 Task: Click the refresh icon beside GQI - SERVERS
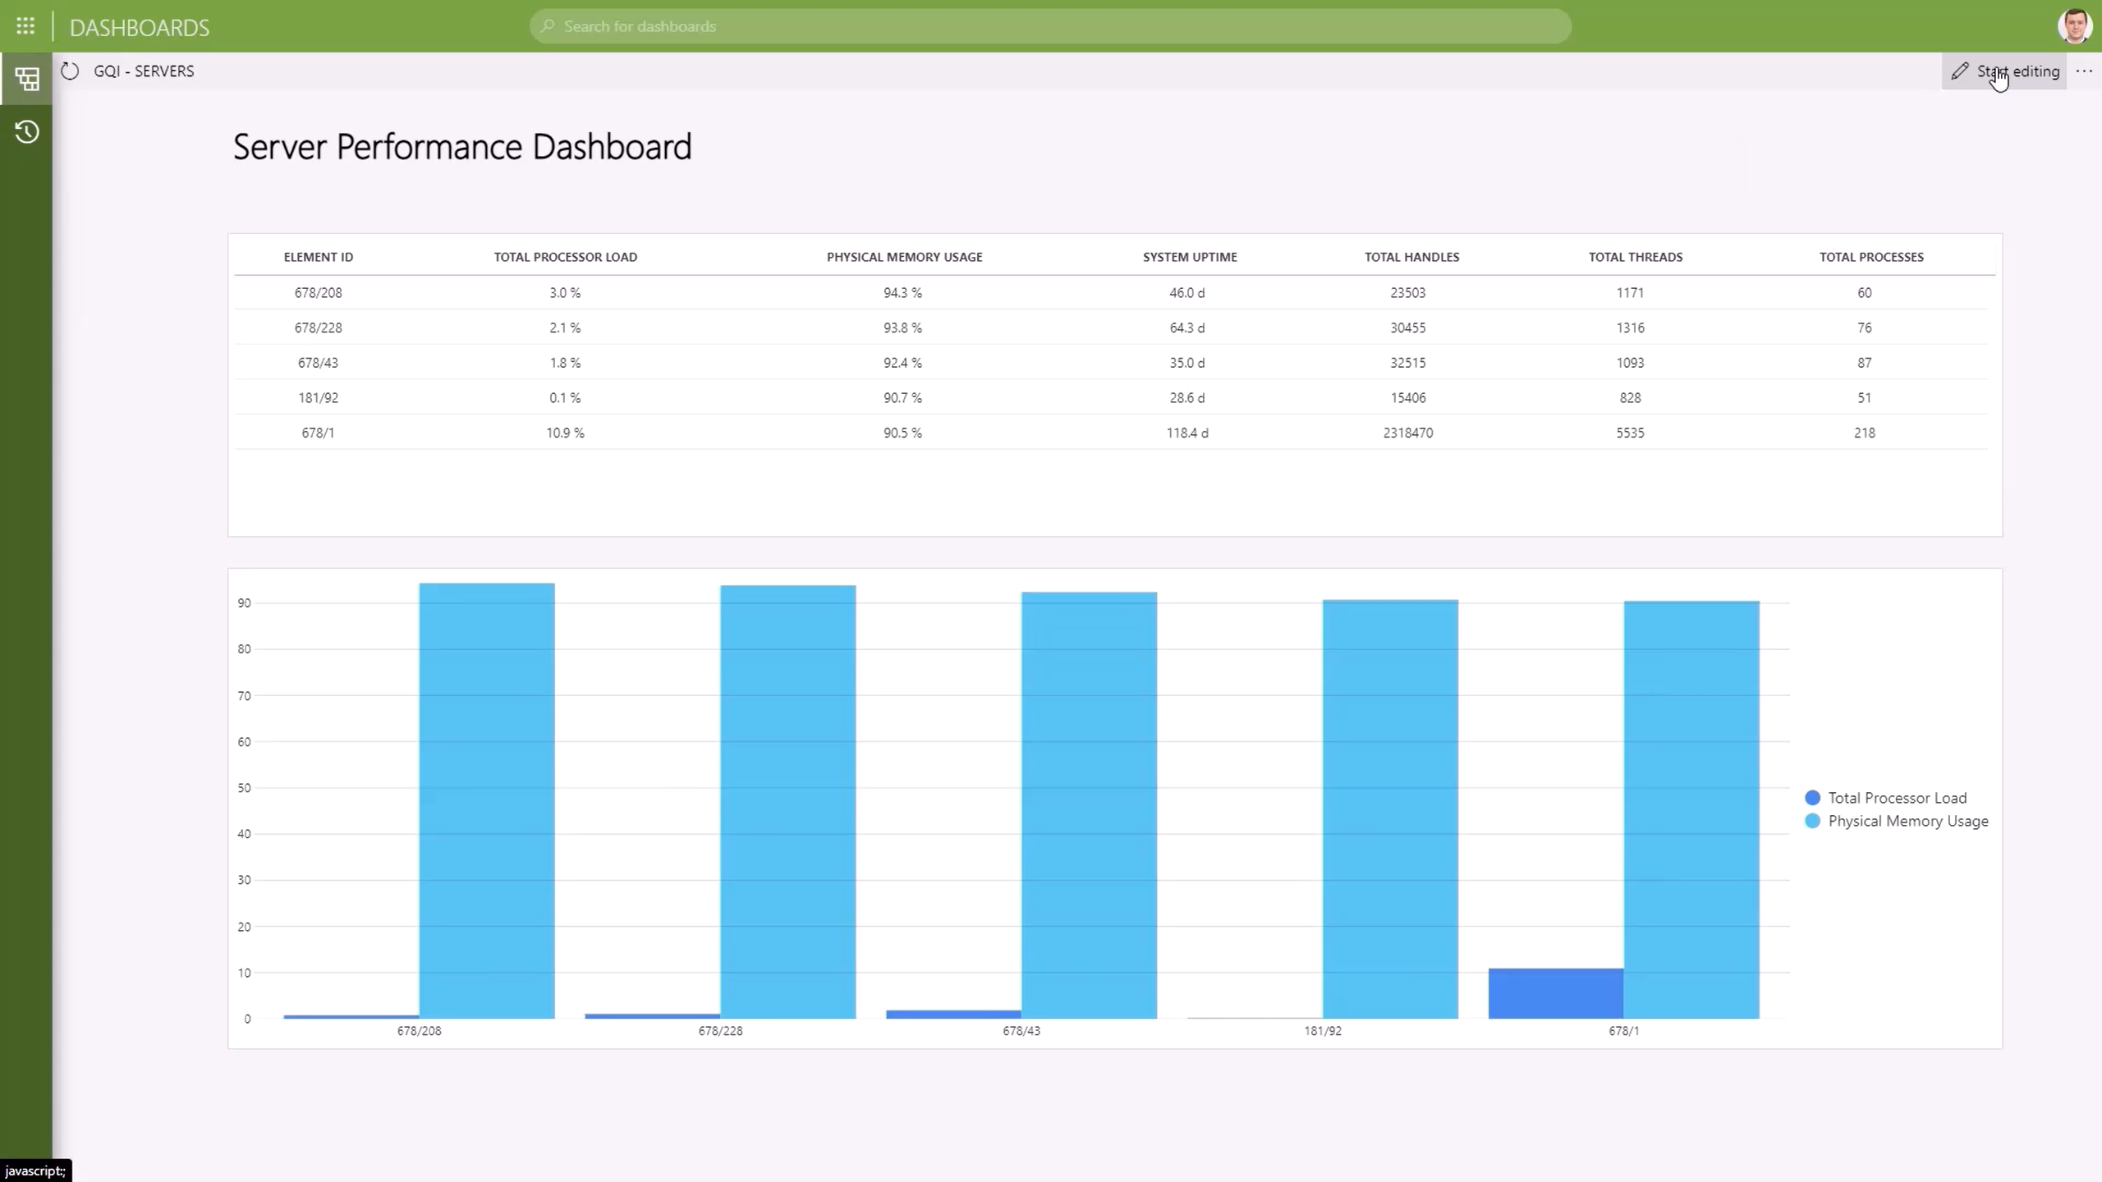point(70,71)
